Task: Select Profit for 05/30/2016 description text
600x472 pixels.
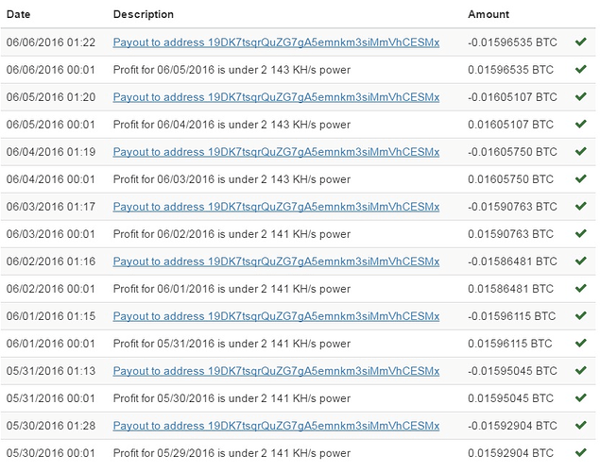Action: [231, 398]
